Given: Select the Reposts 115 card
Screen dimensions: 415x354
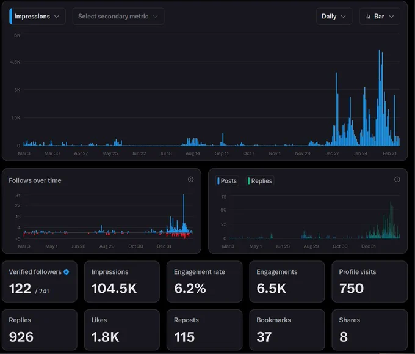Looking at the screenshot, I should [204, 330].
